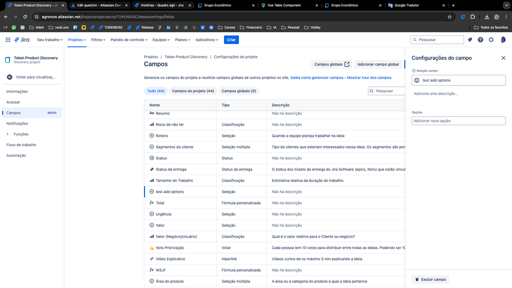Switch to the Google Tradutor browser tab
This screenshot has width=512, height=288.
416,5
